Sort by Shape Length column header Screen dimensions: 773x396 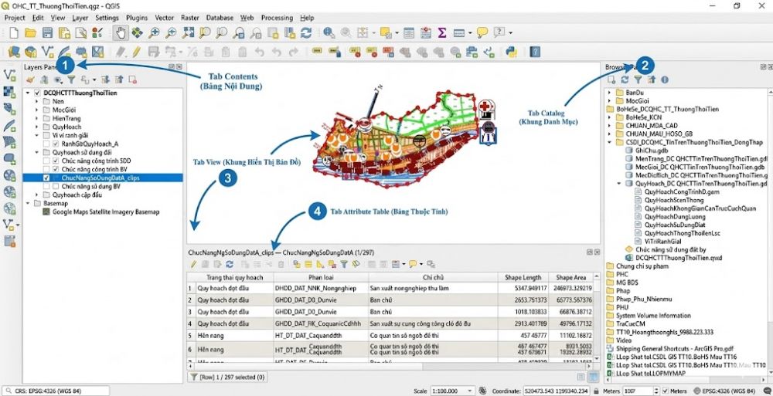pos(523,277)
